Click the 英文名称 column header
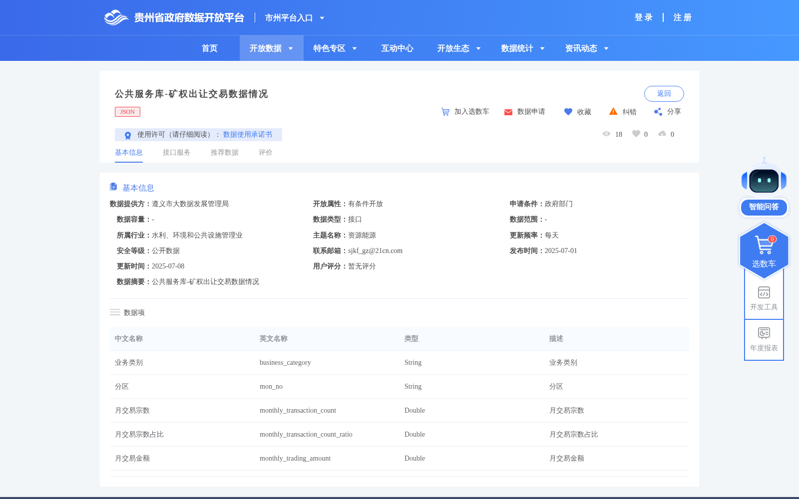 [x=274, y=339]
